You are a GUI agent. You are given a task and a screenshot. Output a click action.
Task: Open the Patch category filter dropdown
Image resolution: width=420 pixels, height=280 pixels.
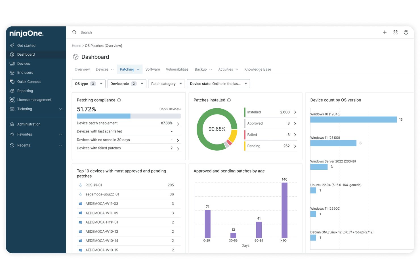167,84
